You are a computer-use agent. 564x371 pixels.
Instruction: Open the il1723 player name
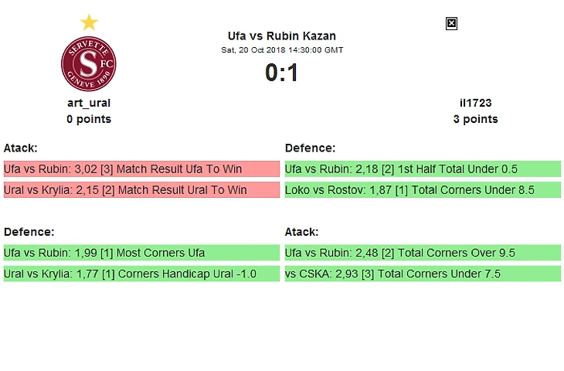point(475,102)
